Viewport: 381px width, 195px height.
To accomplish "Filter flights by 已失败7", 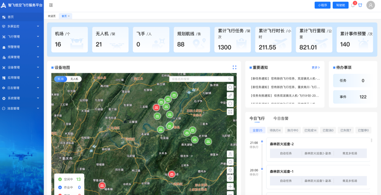I will (345, 131).
